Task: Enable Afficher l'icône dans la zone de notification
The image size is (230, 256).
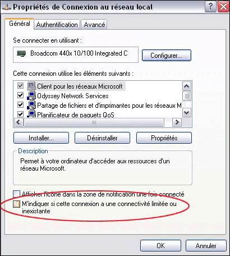Action: [x=16, y=194]
